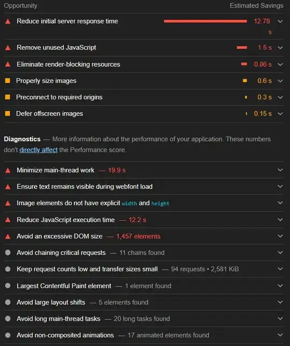Expand Avoid long main-thread tasks chevron
Viewport: 290px width, 346px height.
tap(280, 319)
